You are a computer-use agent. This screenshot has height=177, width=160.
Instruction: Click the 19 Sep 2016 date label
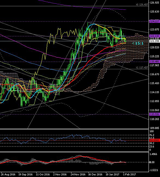point(26,174)
